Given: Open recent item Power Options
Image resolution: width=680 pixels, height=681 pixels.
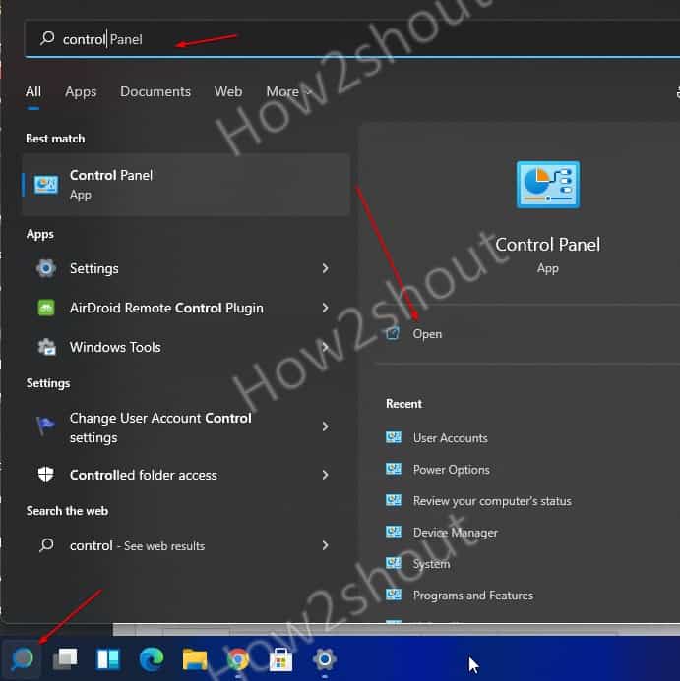Looking at the screenshot, I should click(451, 470).
